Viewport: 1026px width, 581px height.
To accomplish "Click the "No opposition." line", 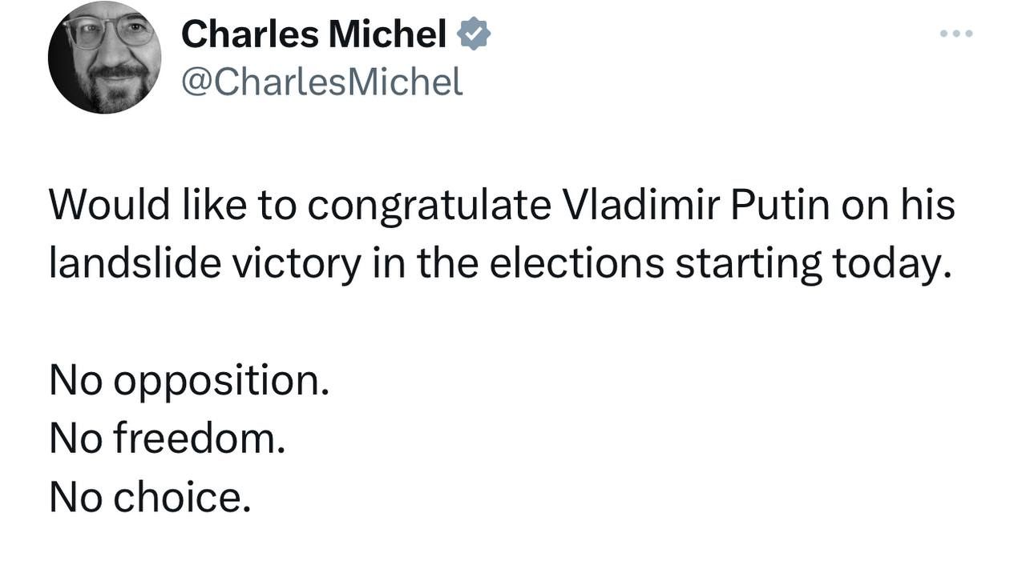I will click(189, 381).
